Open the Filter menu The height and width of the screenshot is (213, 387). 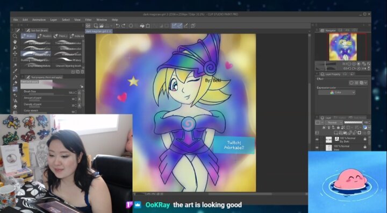click(x=88, y=20)
